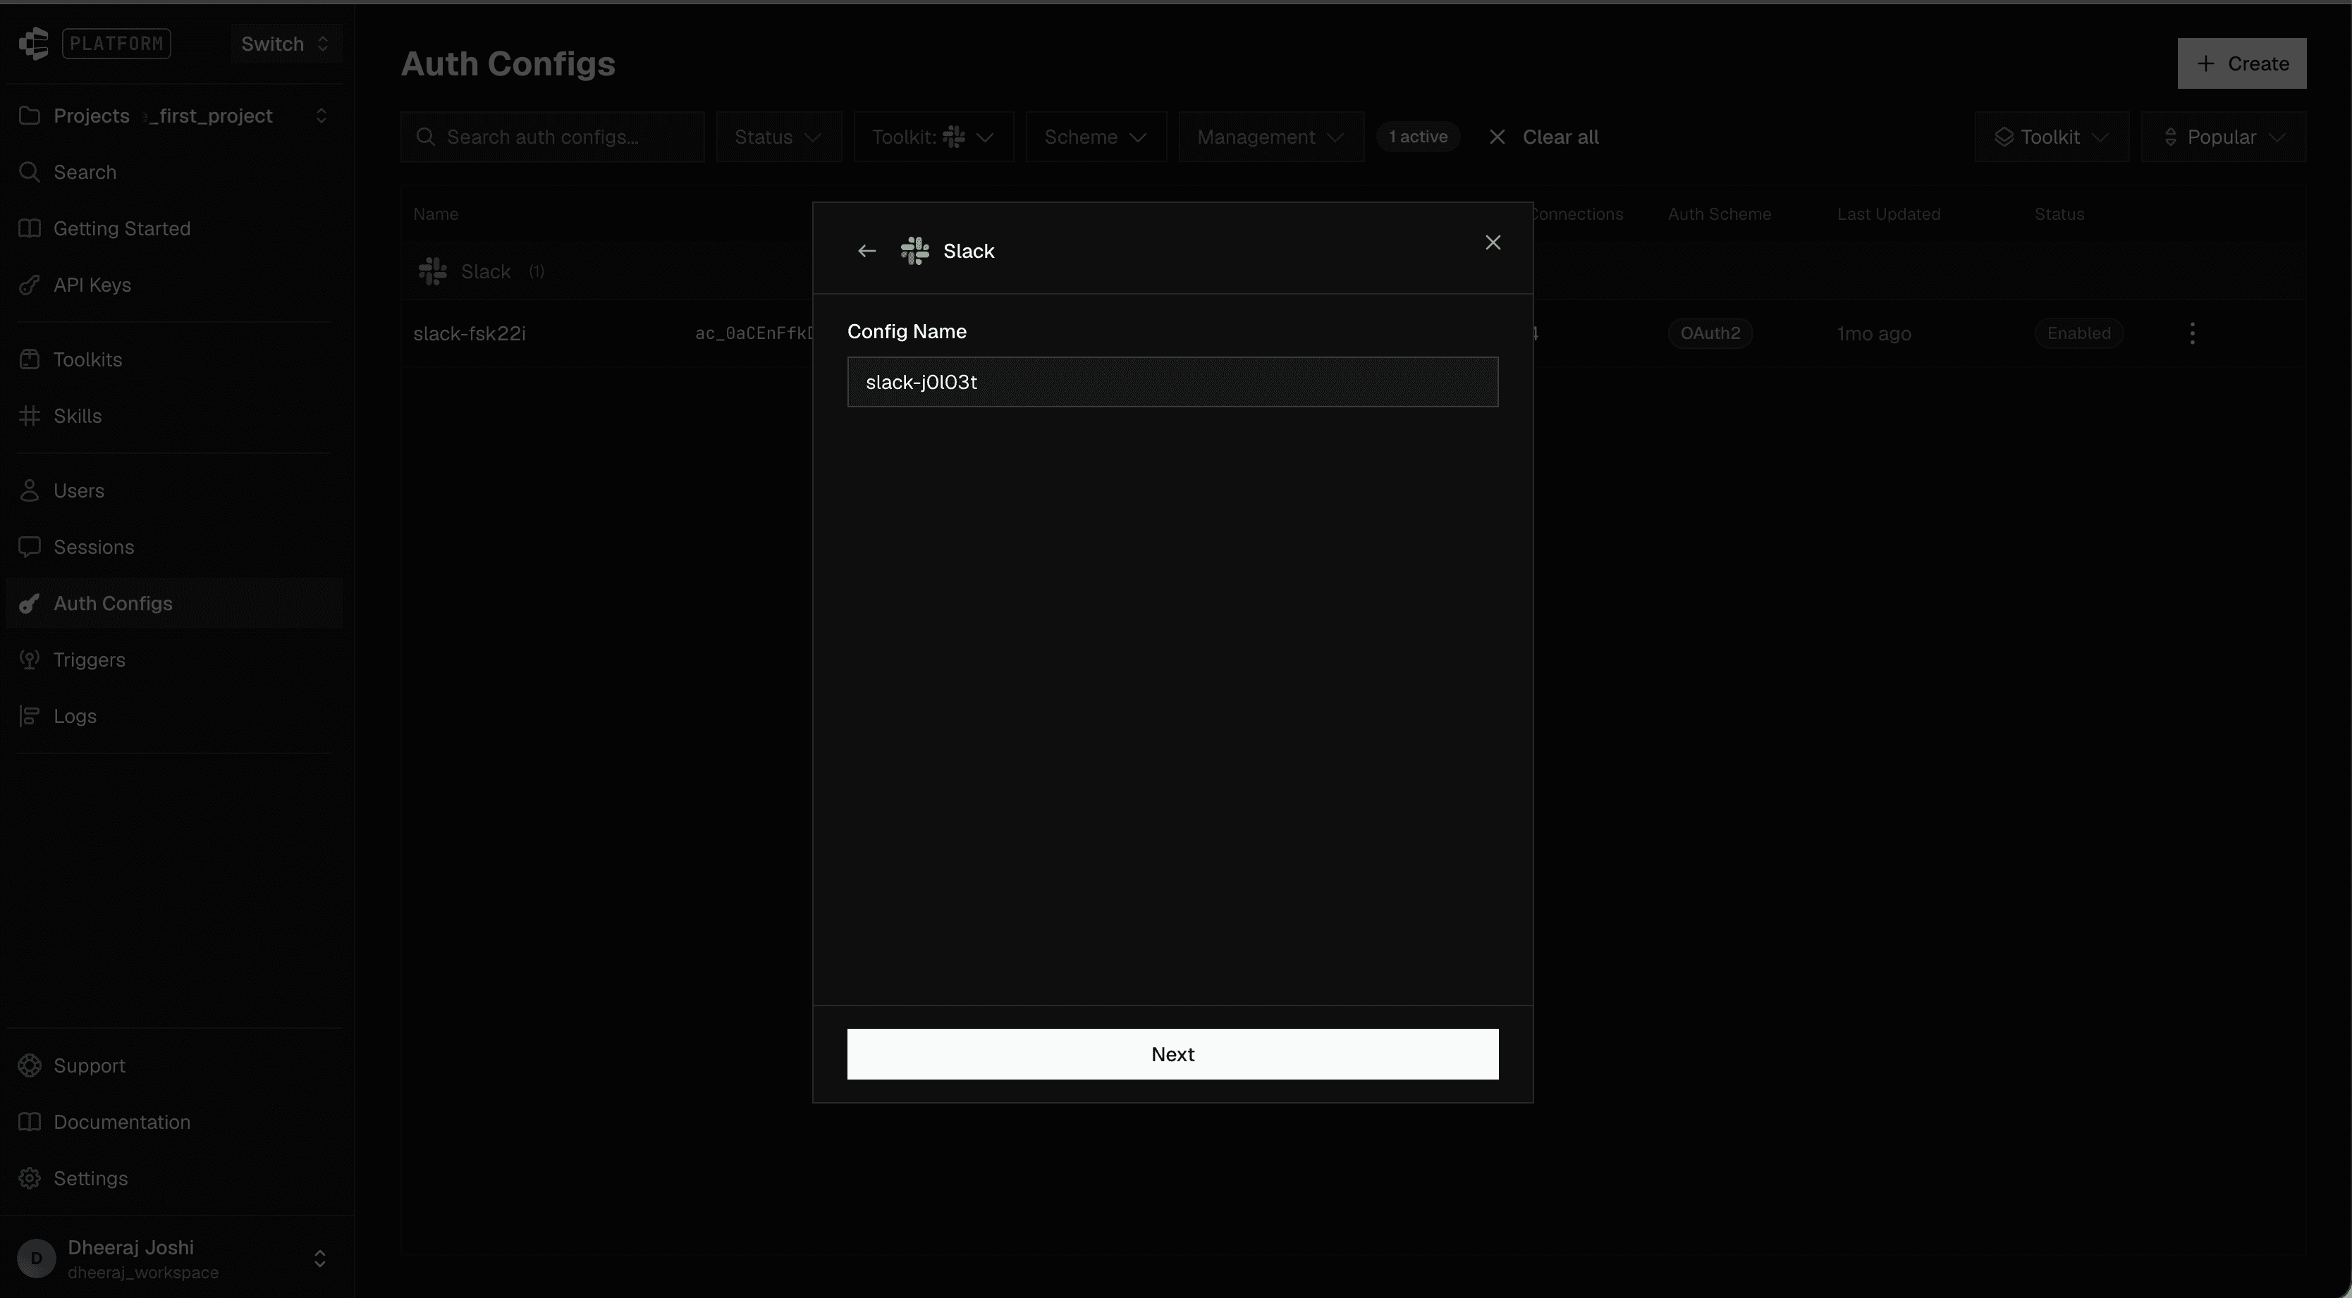Edit the Config Name input field

pyautogui.click(x=1172, y=381)
